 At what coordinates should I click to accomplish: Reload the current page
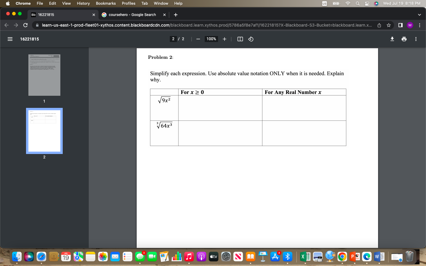pos(25,25)
